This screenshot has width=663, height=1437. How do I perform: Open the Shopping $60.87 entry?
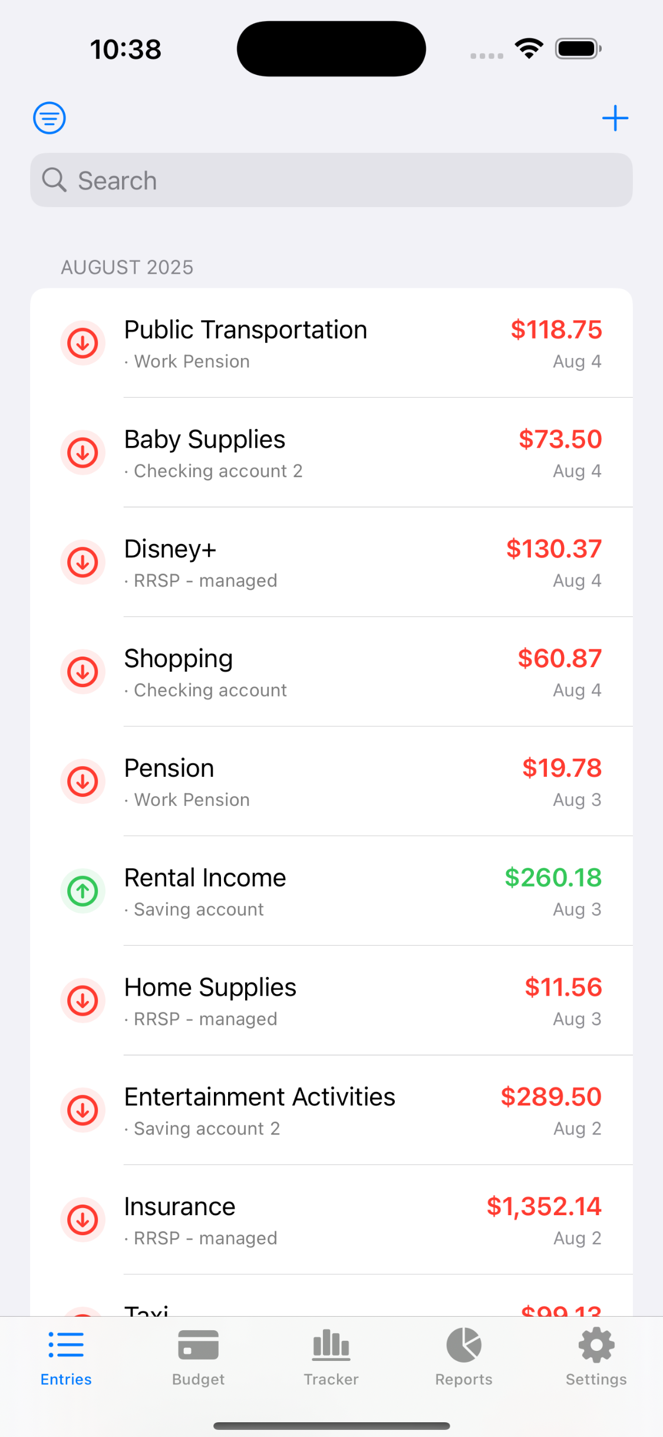pyautogui.click(x=331, y=672)
